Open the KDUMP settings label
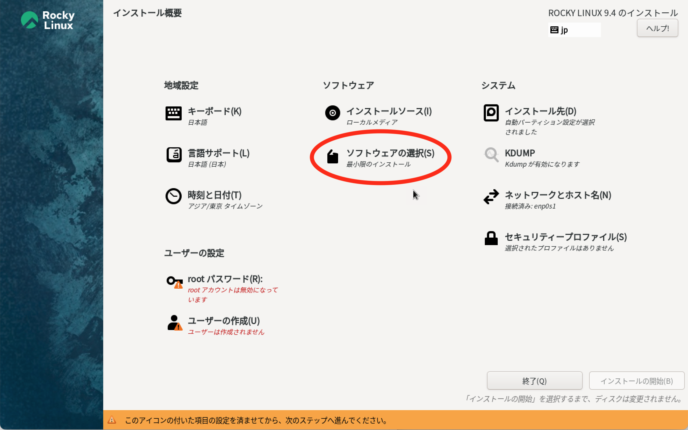Screen dimensions: 688x430 [520, 153]
